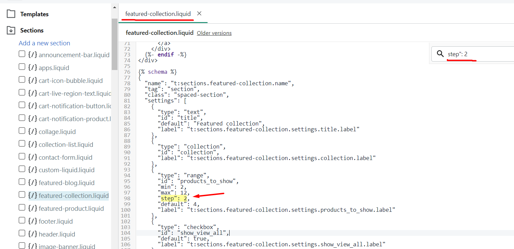Screen dimensions: 514x249
Task: Click the highlighted "step": 2 code line
Action: (174, 198)
